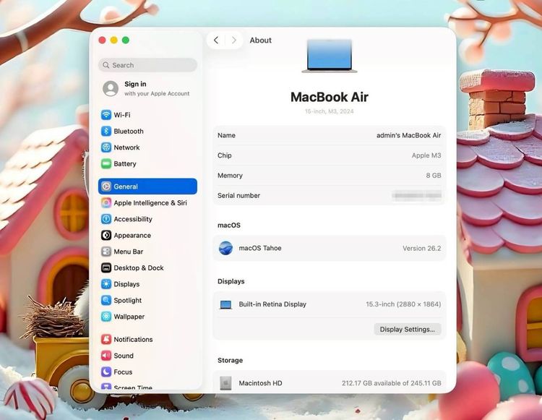Click the yellow minimize window button
Screen dimensions: 542x420
coord(113,40)
